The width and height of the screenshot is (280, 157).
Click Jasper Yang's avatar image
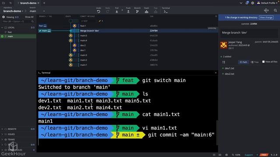pyautogui.click(x=224, y=45)
